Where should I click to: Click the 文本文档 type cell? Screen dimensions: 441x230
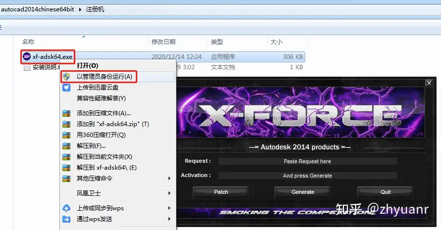pyautogui.click(x=223, y=67)
